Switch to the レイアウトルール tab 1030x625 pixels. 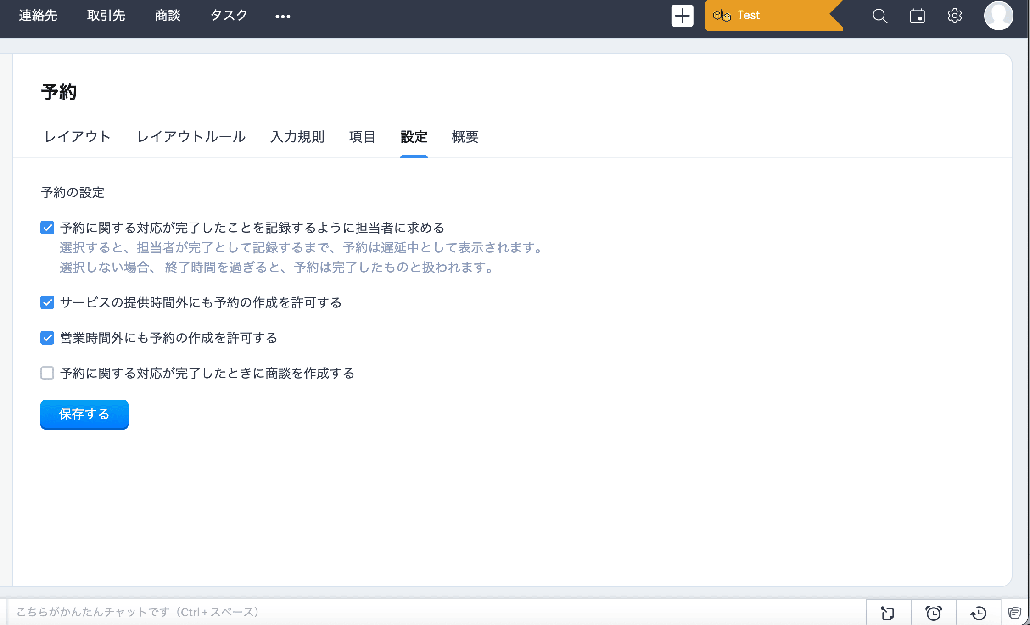click(191, 137)
